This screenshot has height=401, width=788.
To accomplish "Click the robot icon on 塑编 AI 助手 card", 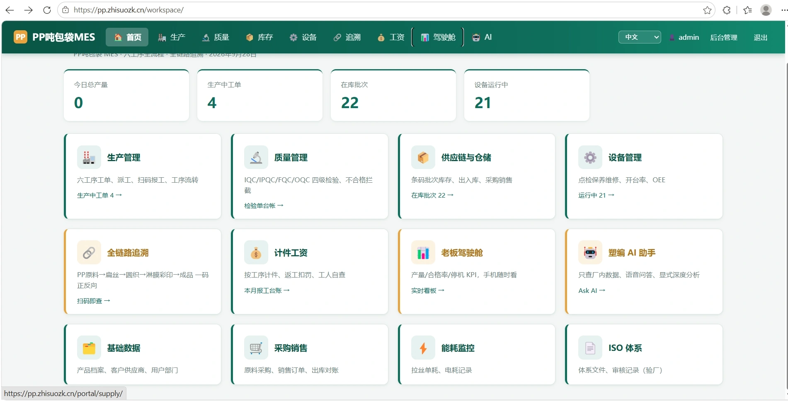I will (590, 253).
